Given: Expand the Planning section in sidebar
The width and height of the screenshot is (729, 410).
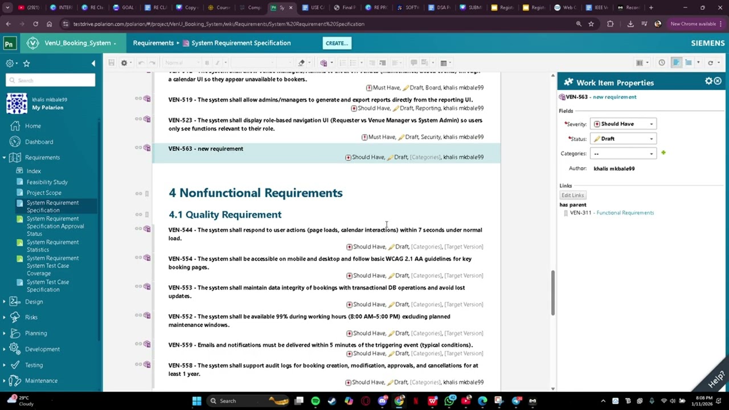Looking at the screenshot, I should (x=4, y=333).
